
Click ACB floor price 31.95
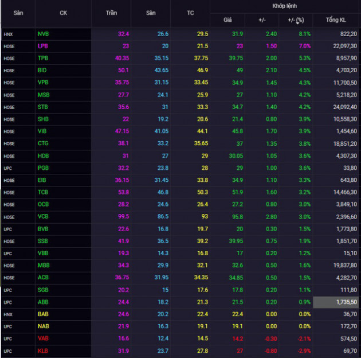click(162, 277)
